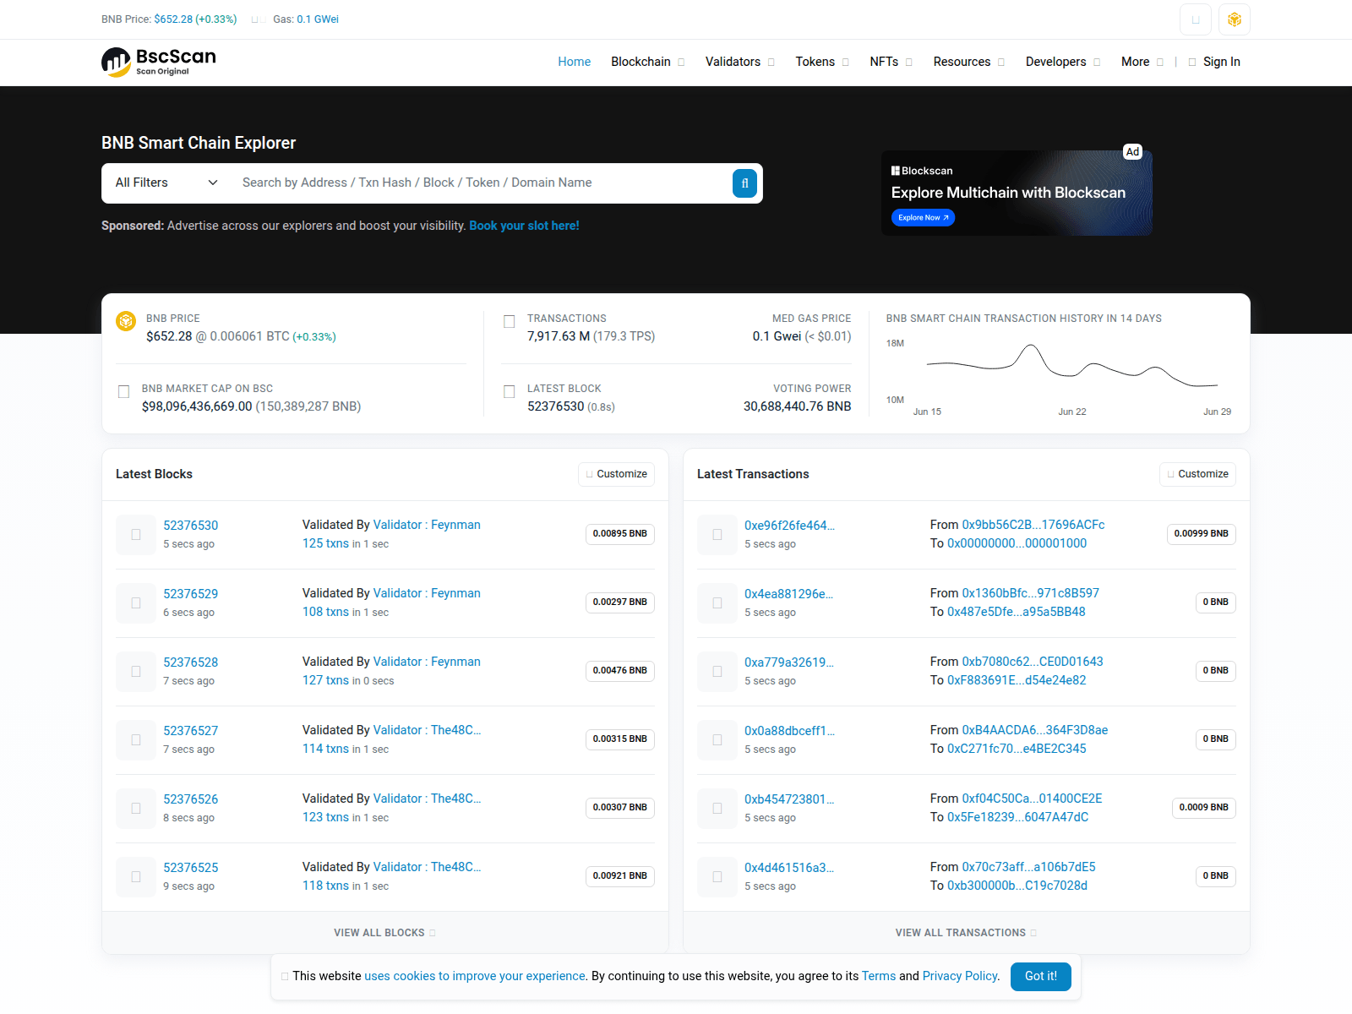Click block icon for 52376525
Screen dimensions: 1352x1014
pos(136,876)
